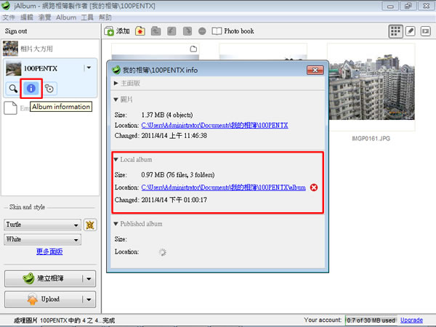Collapse the Local album section
Viewport: 436px width, 327px height.
116,160
